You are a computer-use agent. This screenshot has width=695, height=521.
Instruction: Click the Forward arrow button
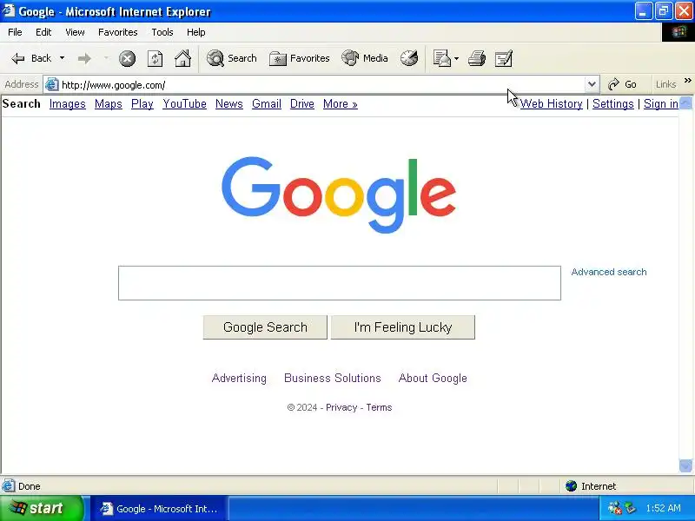(x=83, y=58)
